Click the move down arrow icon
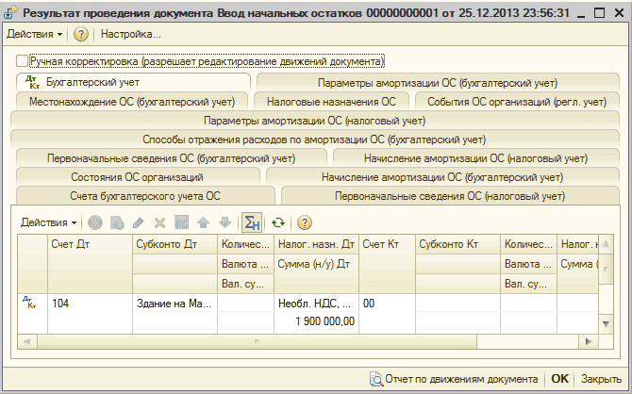Screen dimensions: 632x394 (225, 222)
